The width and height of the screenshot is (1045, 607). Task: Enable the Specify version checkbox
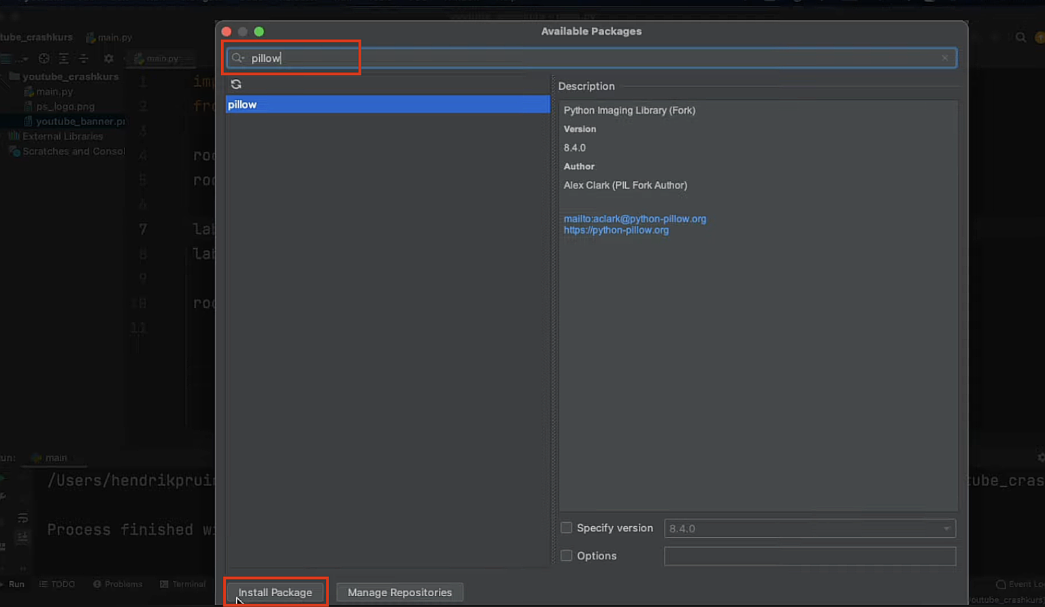pyautogui.click(x=566, y=527)
